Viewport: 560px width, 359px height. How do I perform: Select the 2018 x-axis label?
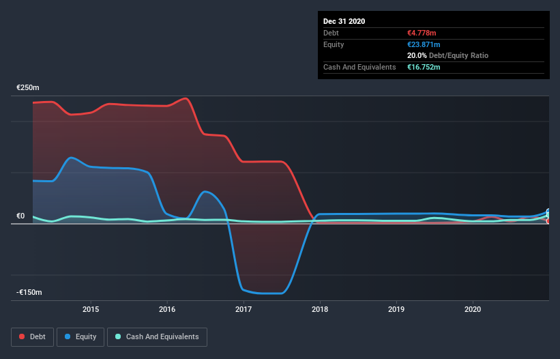coord(320,309)
